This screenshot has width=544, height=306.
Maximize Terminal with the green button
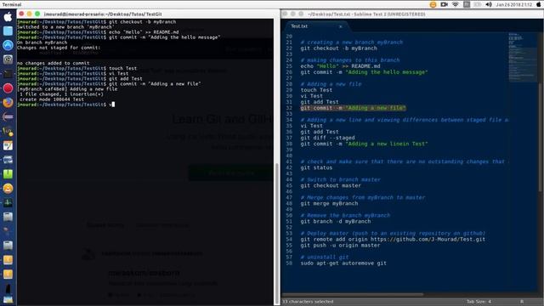[37, 14]
